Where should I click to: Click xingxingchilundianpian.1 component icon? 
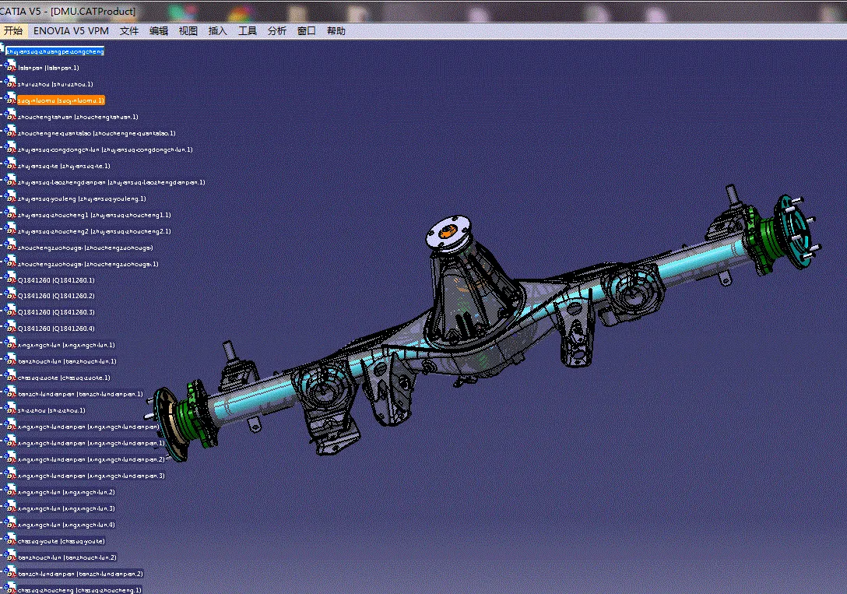[x=11, y=441]
